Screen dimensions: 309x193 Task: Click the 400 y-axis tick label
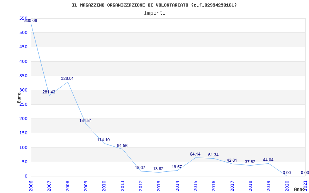(23, 61)
